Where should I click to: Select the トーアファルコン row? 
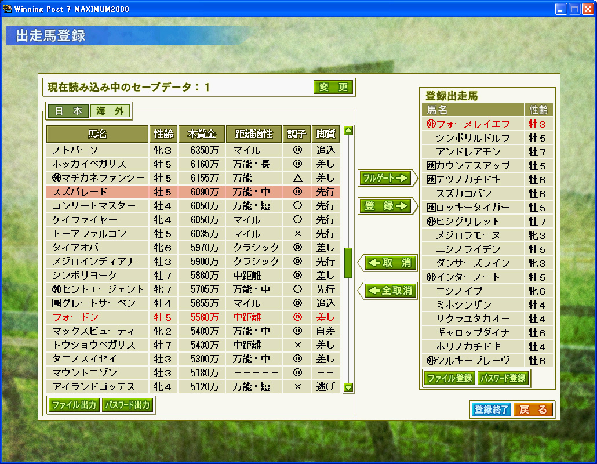(193, 234)
